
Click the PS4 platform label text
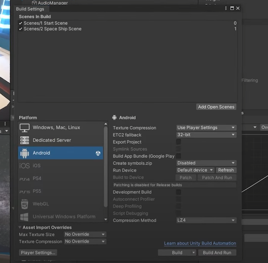pyautogui.click(x=37, y=178)
